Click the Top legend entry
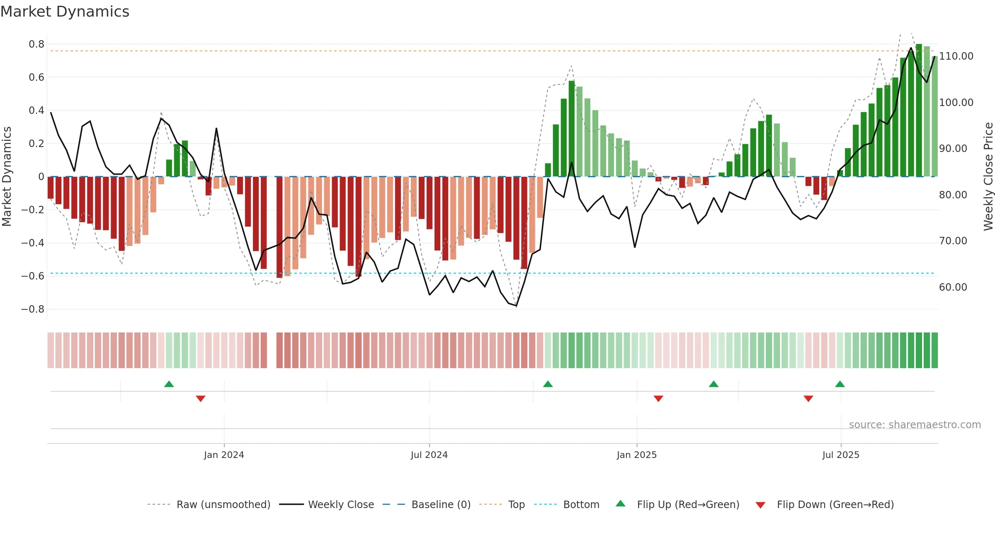 502,504
